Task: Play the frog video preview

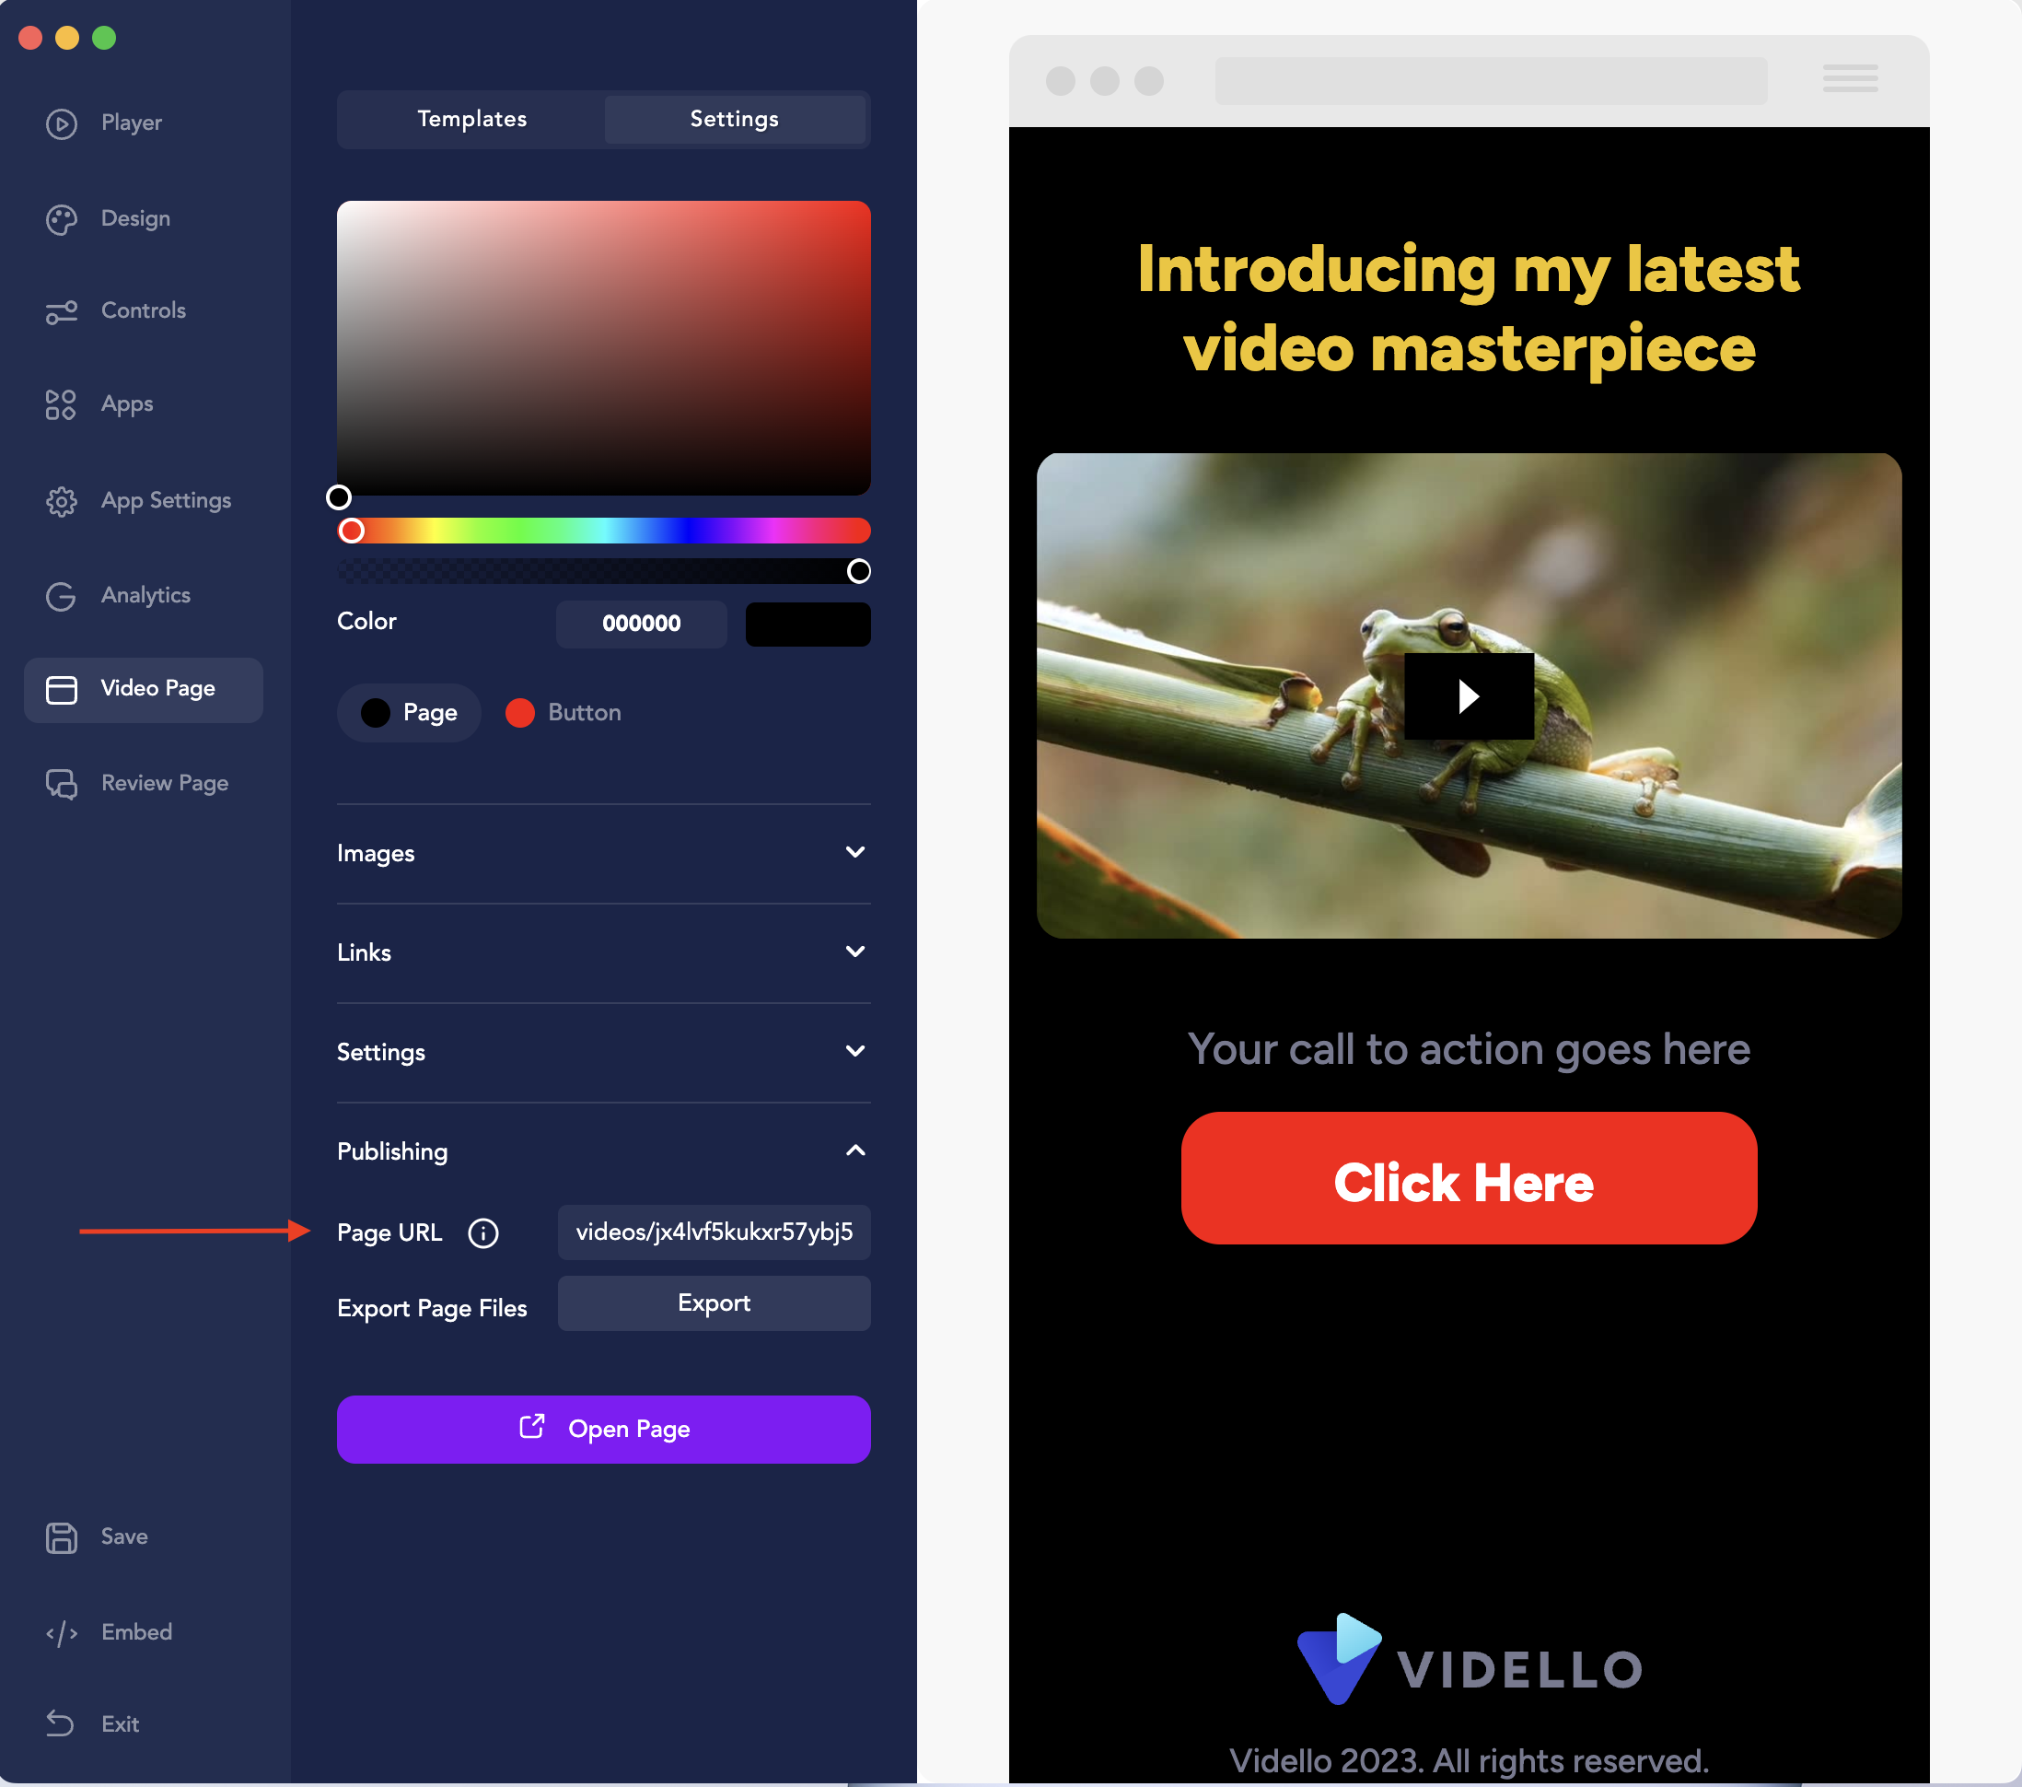Action: [x=1469, y=696]
